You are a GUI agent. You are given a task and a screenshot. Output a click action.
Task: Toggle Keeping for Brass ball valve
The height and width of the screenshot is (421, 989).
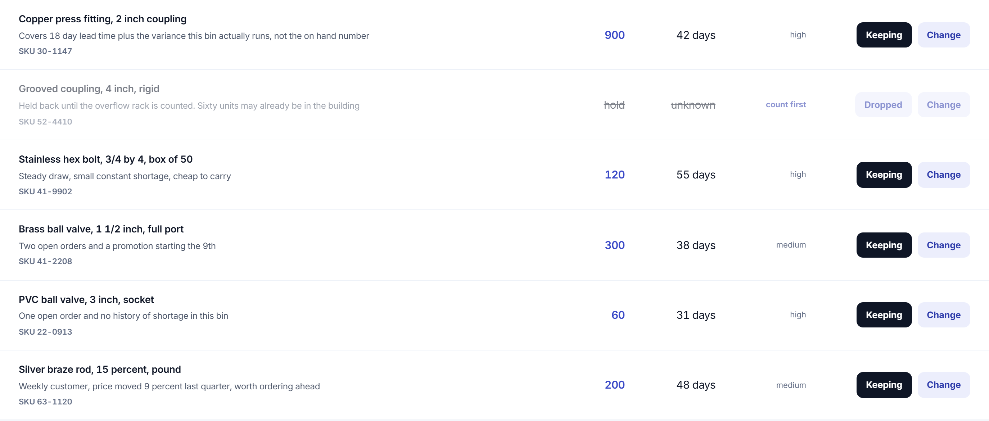point(884,245)
